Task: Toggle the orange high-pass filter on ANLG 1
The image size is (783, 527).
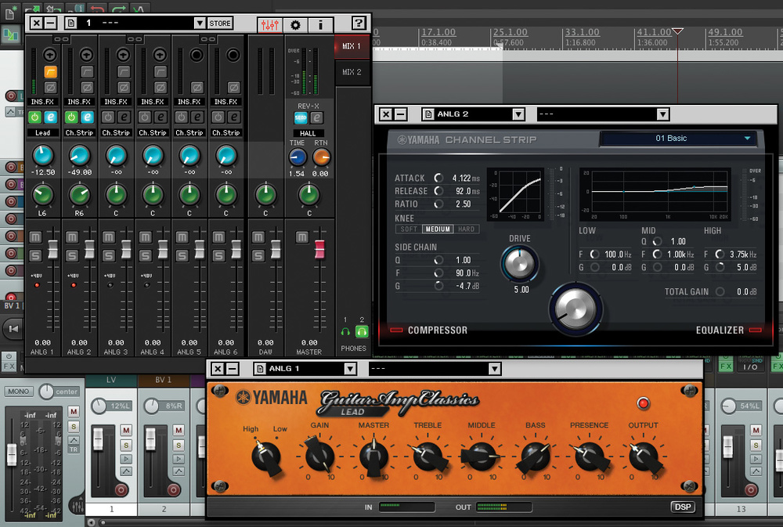Action: click(50, 72)
